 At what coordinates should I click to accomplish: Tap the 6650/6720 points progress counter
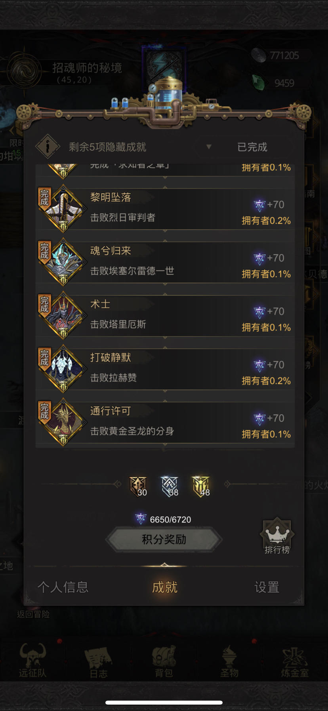tap(163, 519)
